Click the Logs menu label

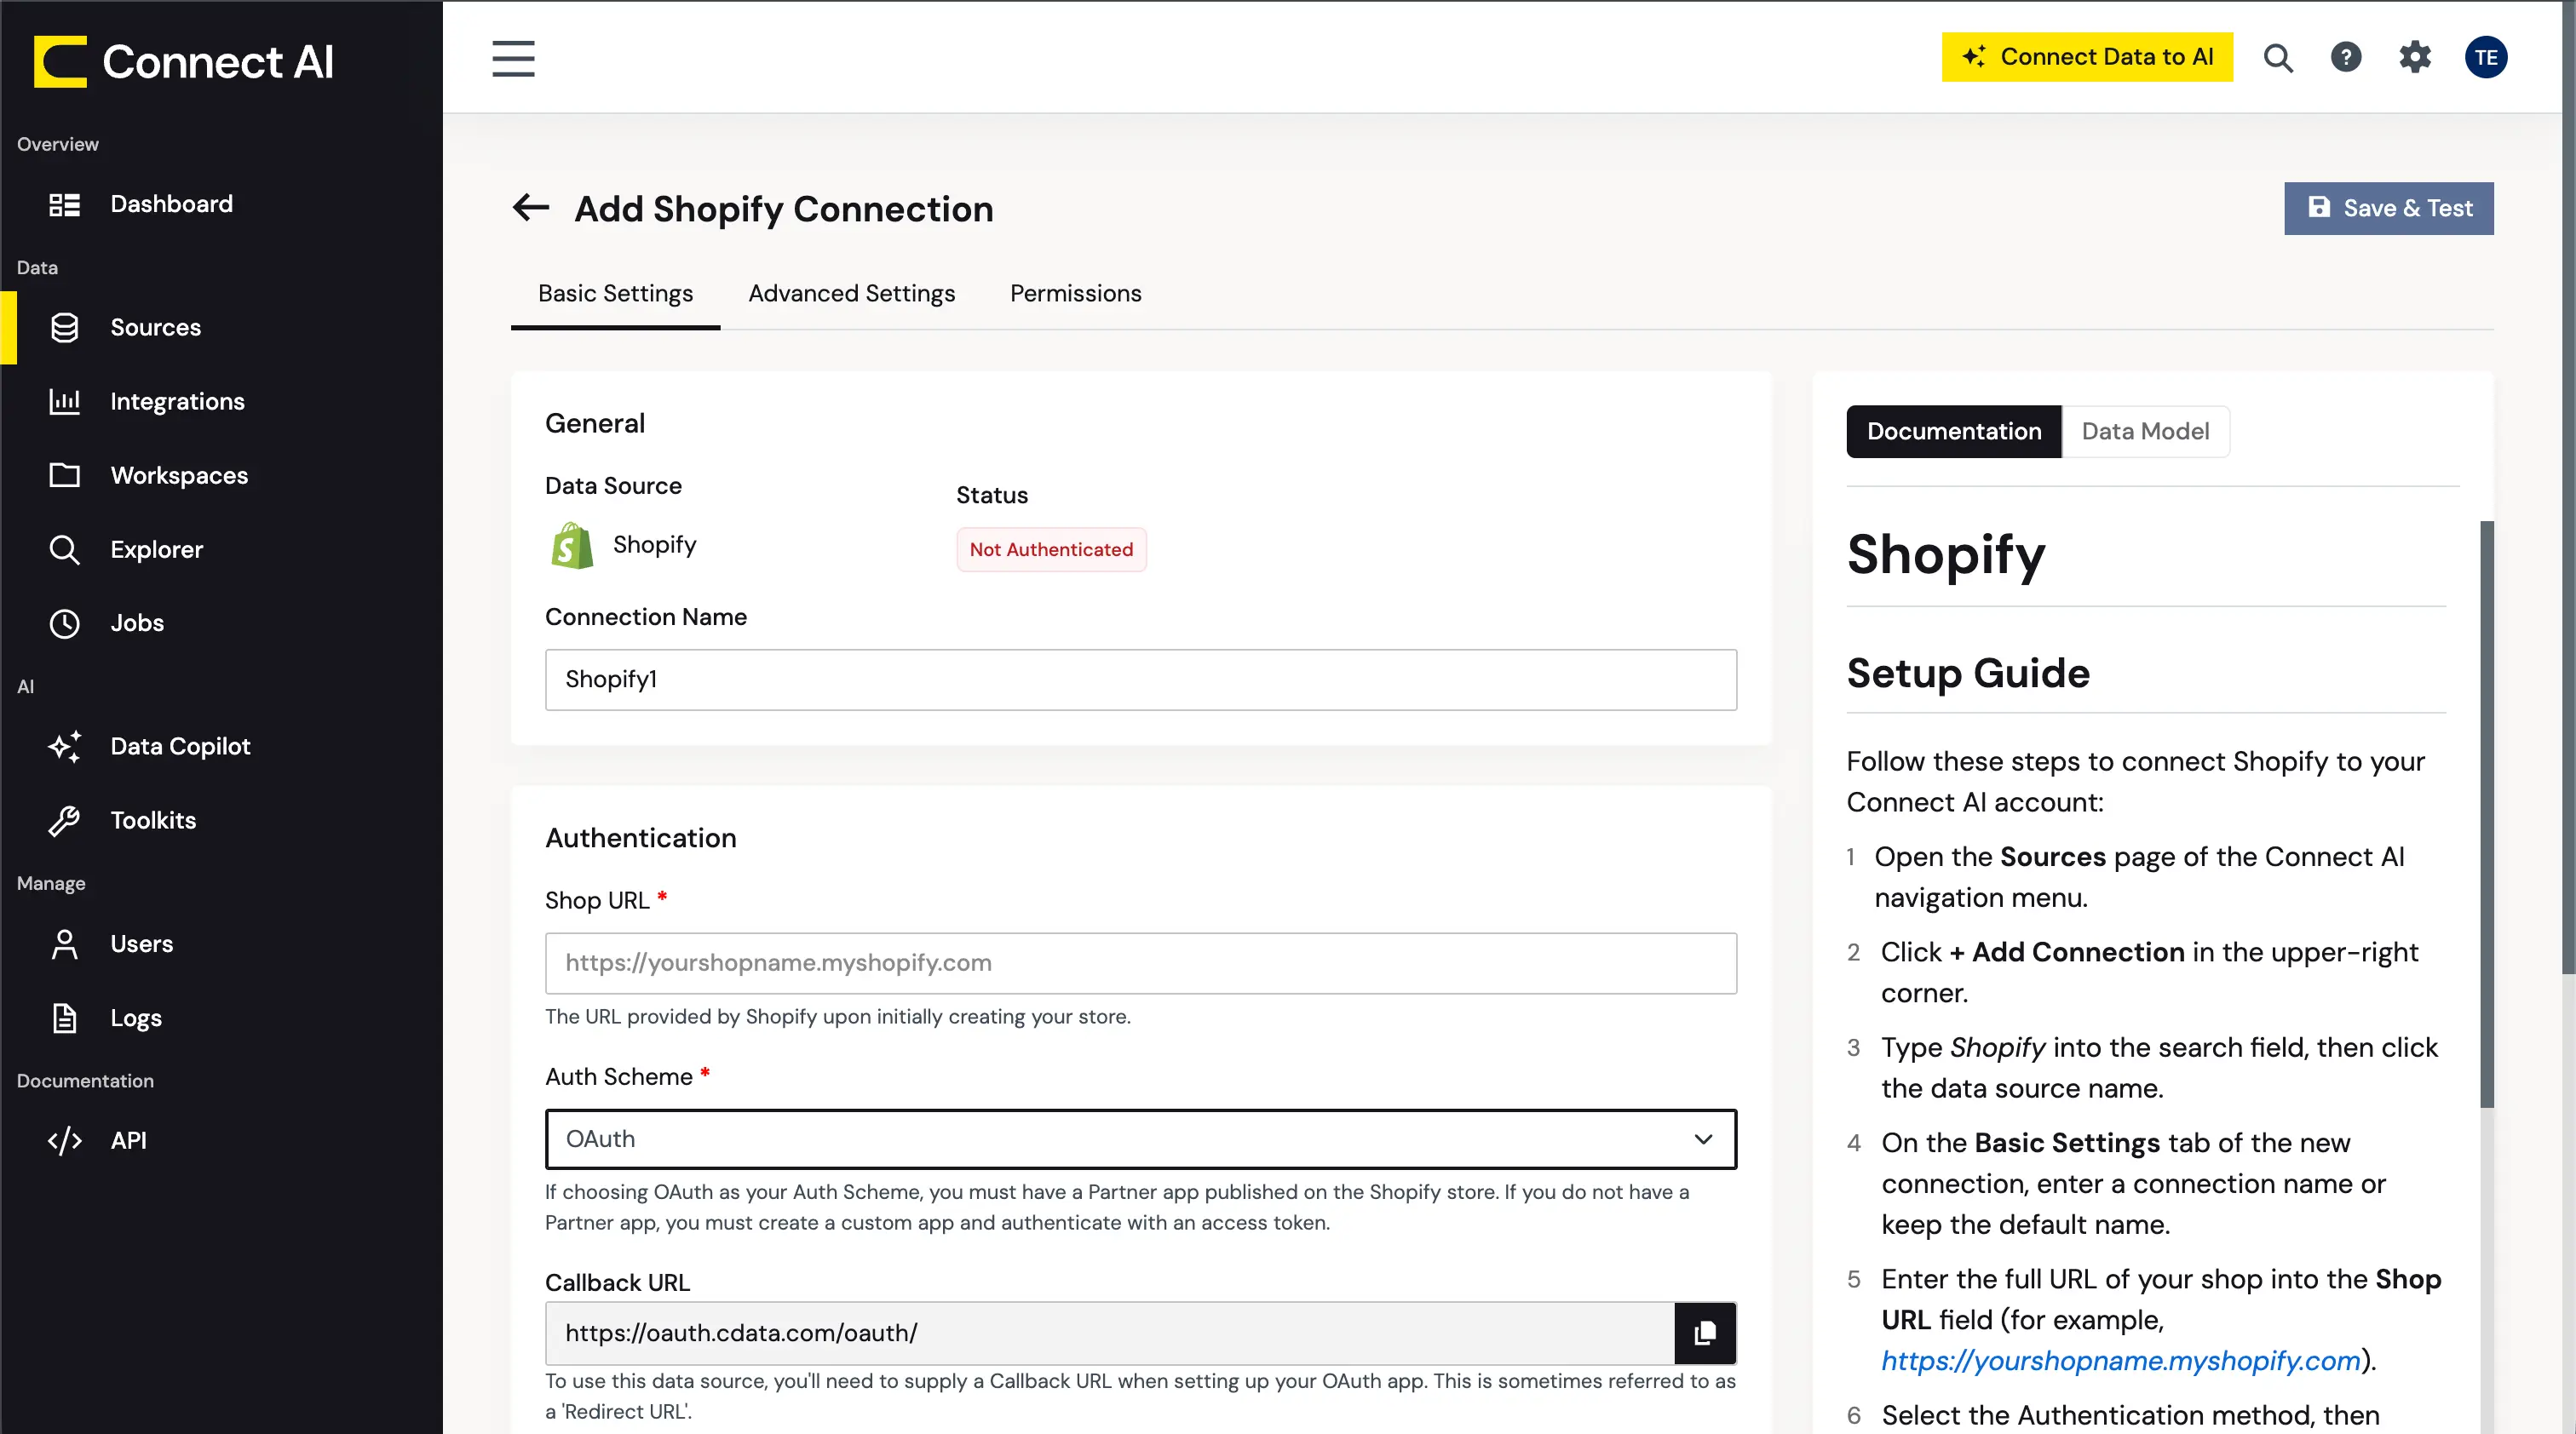pyautogui.click(x=136, y=1018)
